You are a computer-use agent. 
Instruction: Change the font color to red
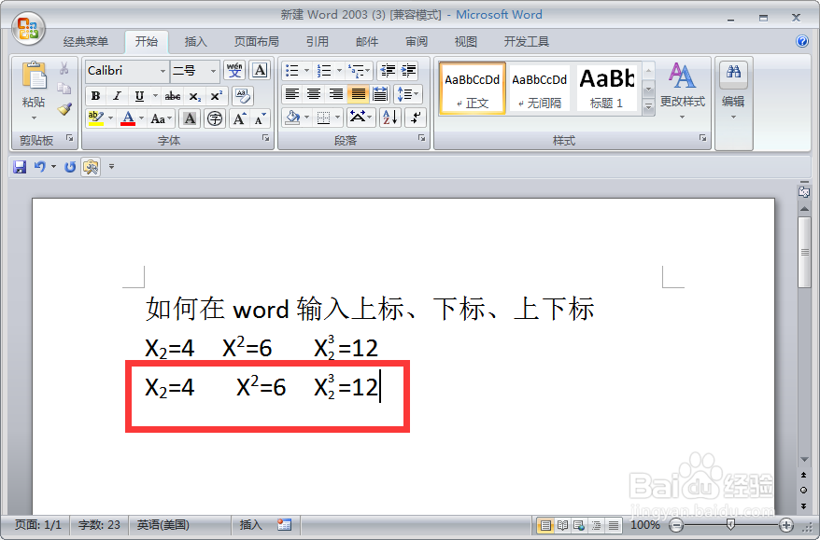coord(129,118)
